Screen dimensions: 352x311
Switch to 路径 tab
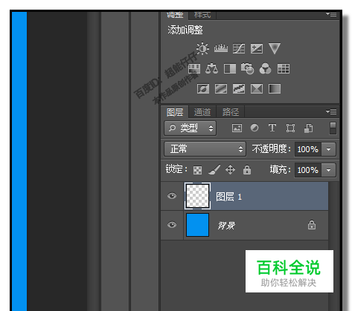point(231,112)
